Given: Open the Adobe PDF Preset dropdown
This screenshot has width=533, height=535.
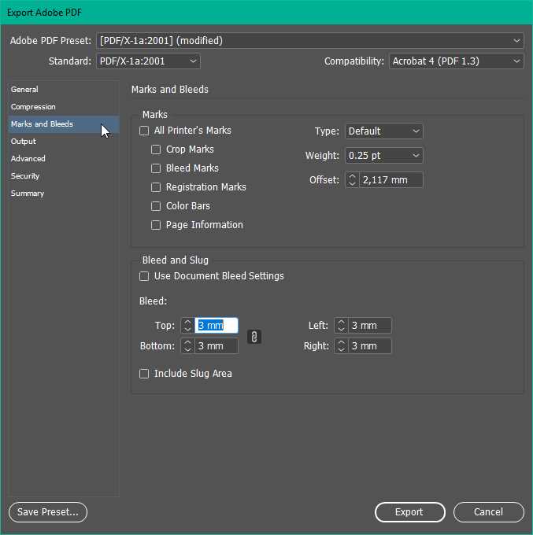Looking at the screenshot, I should 309,40.
